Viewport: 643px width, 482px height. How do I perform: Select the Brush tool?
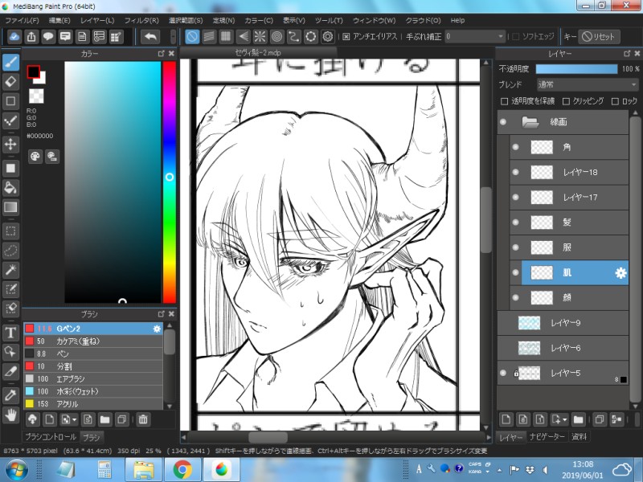(11, 63)
